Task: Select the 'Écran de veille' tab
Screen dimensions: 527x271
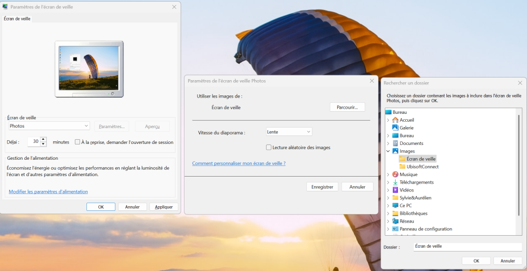Action: point(17,18)
